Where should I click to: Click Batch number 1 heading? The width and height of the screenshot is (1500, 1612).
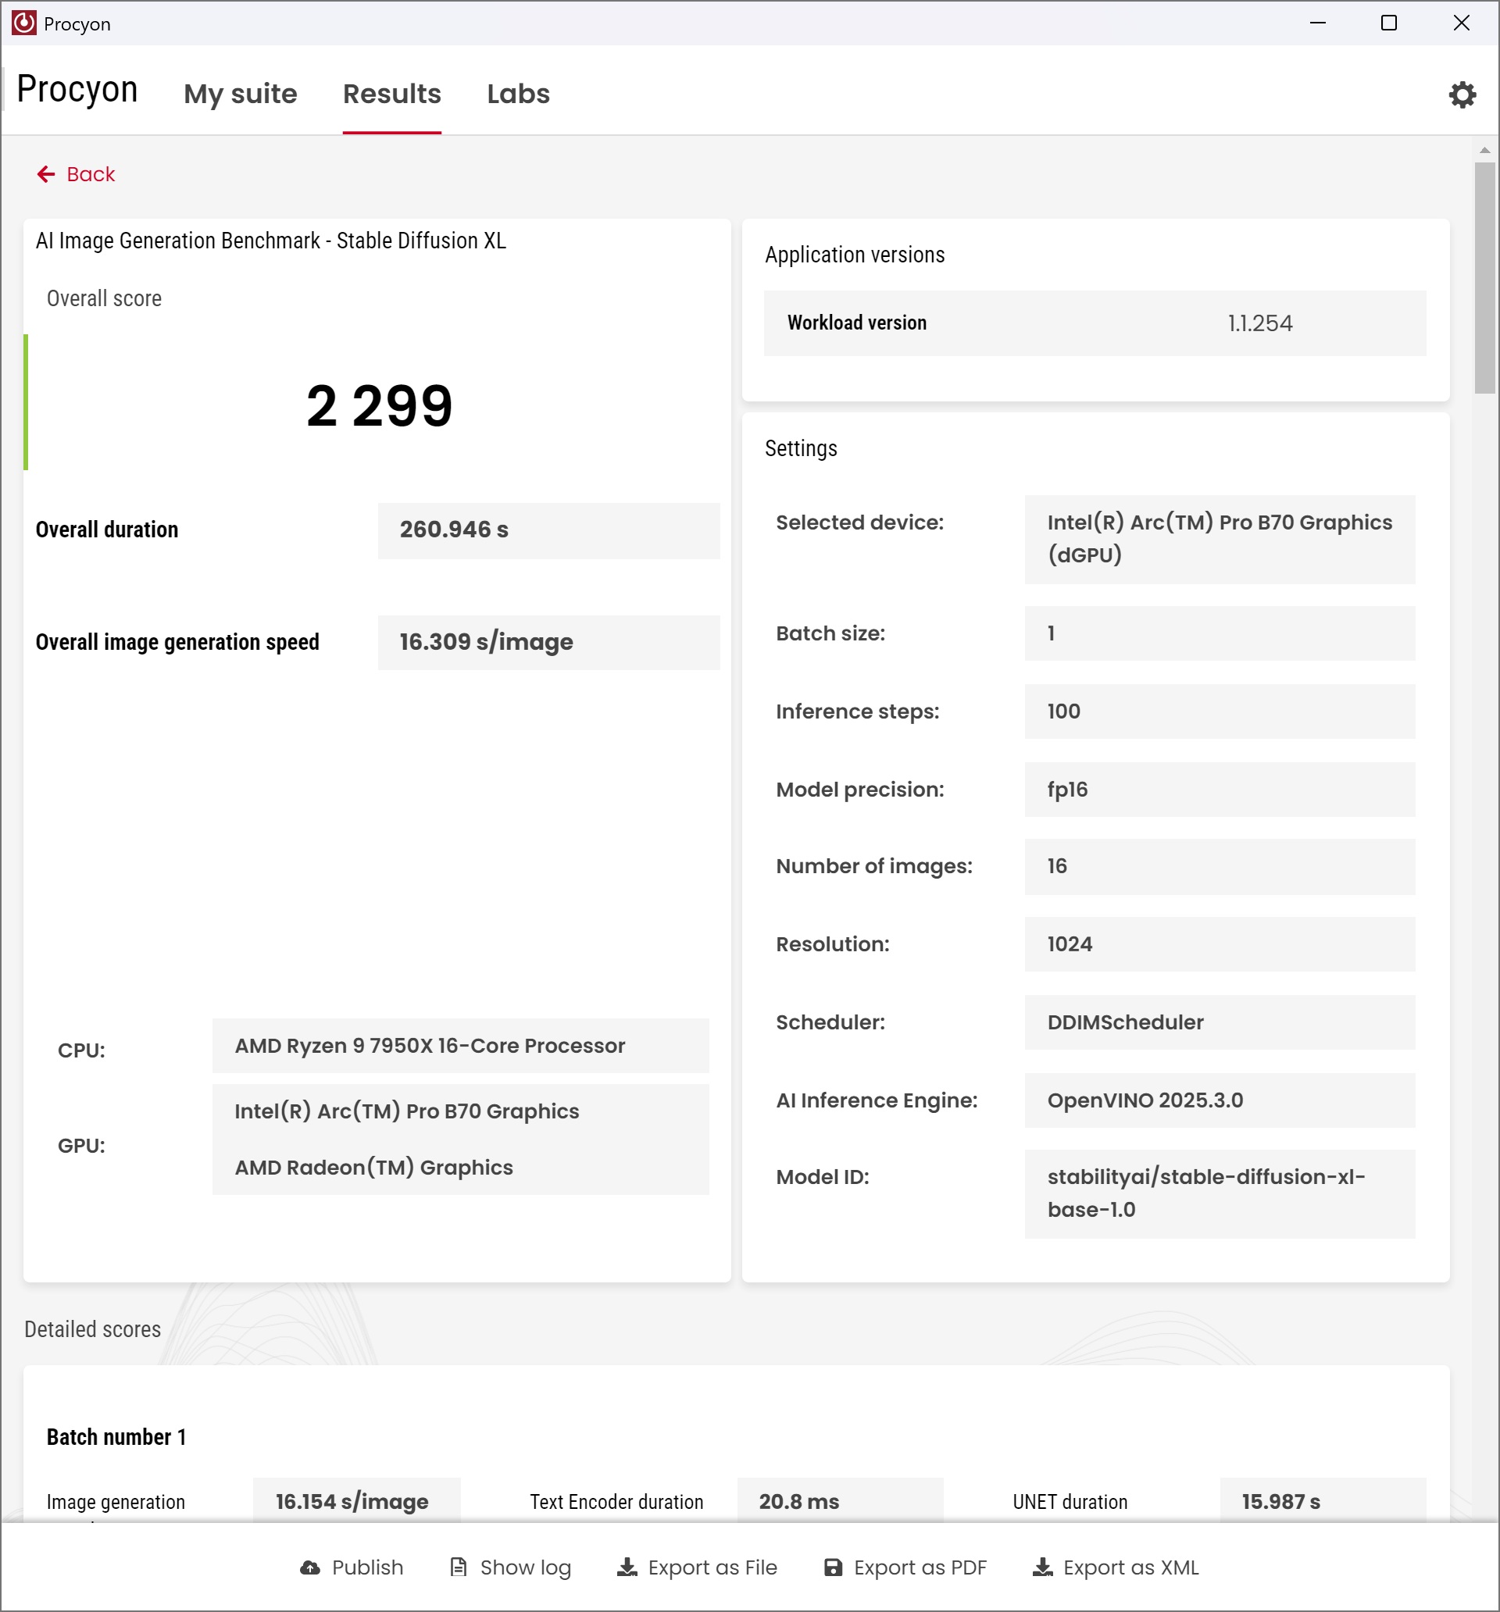116,1437
